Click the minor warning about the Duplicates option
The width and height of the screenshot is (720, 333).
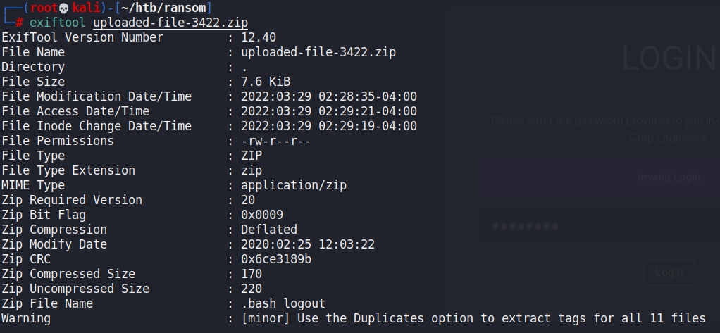click(x=473, y=318)
